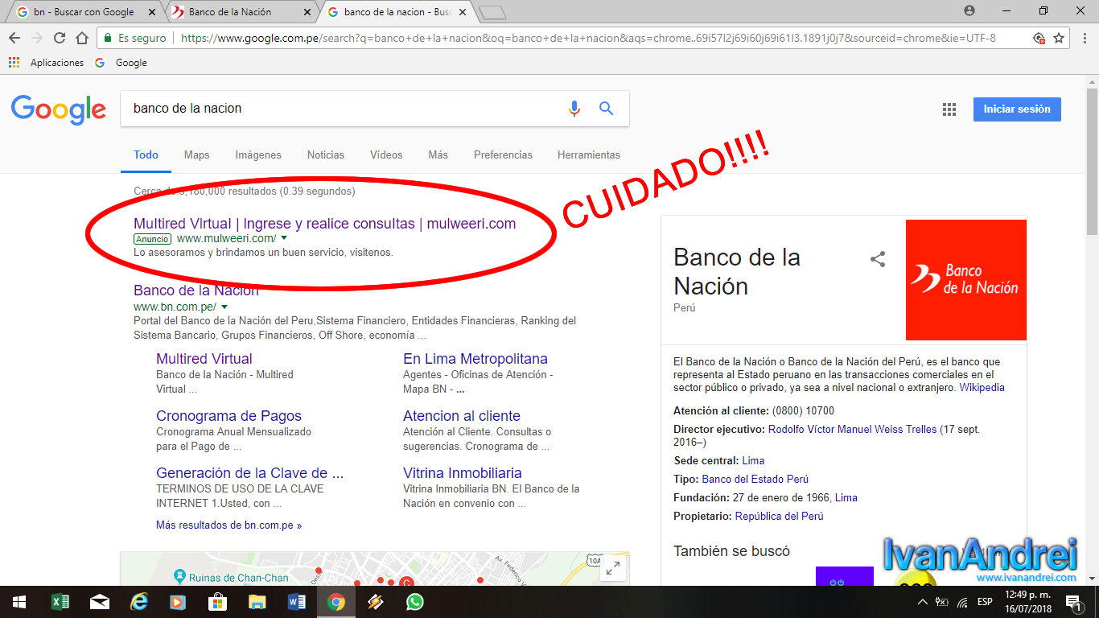Click the ESP language indicator in tray
1099x618 pixels.
[985, 602]
